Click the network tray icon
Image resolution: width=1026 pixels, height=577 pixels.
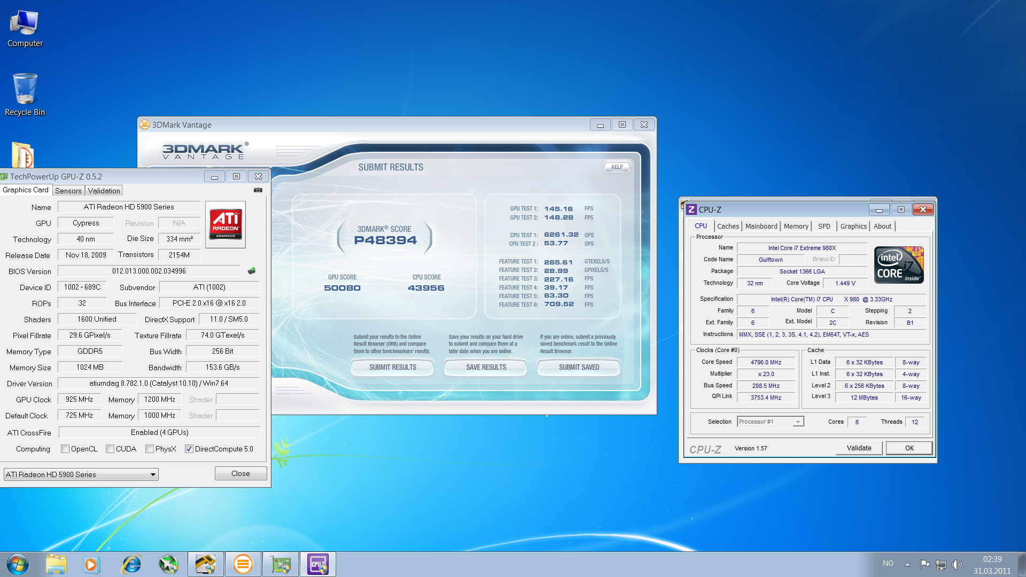tap(941, 564)
